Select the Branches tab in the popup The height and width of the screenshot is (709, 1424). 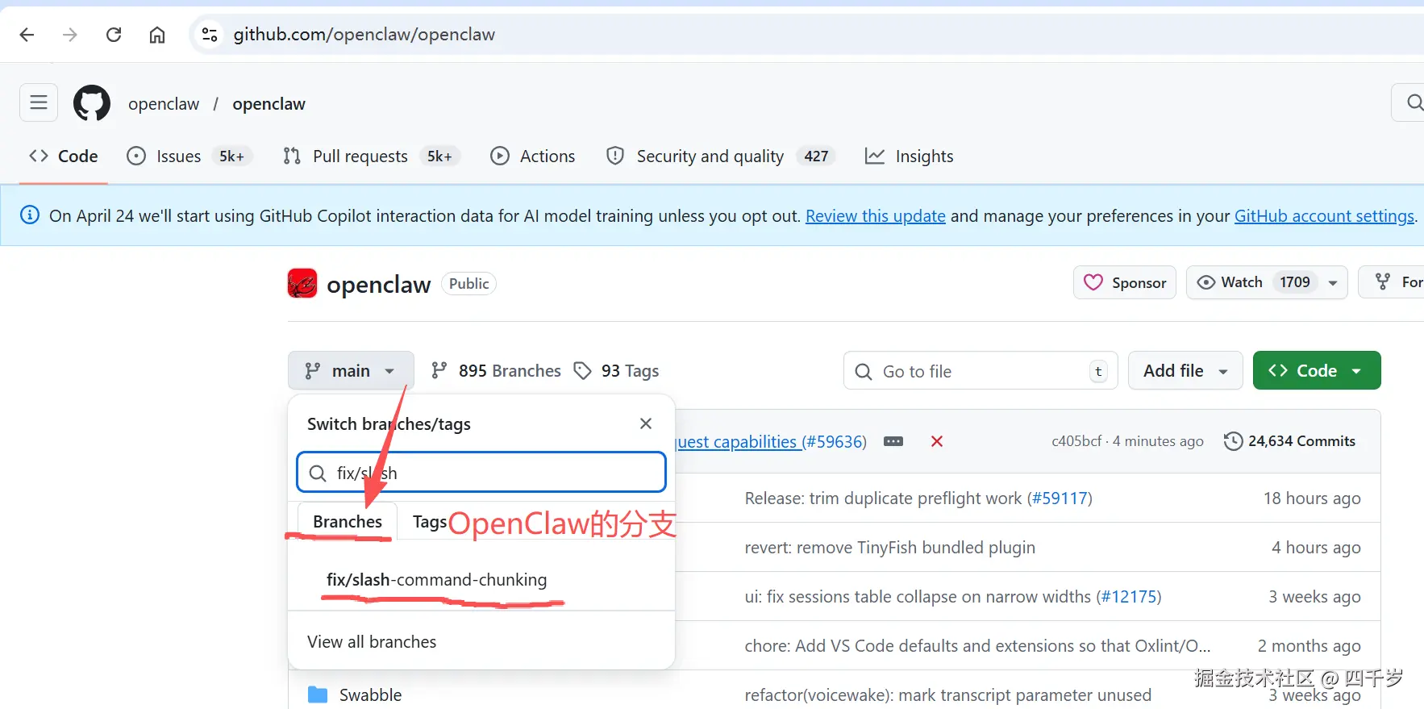point(348,522)
